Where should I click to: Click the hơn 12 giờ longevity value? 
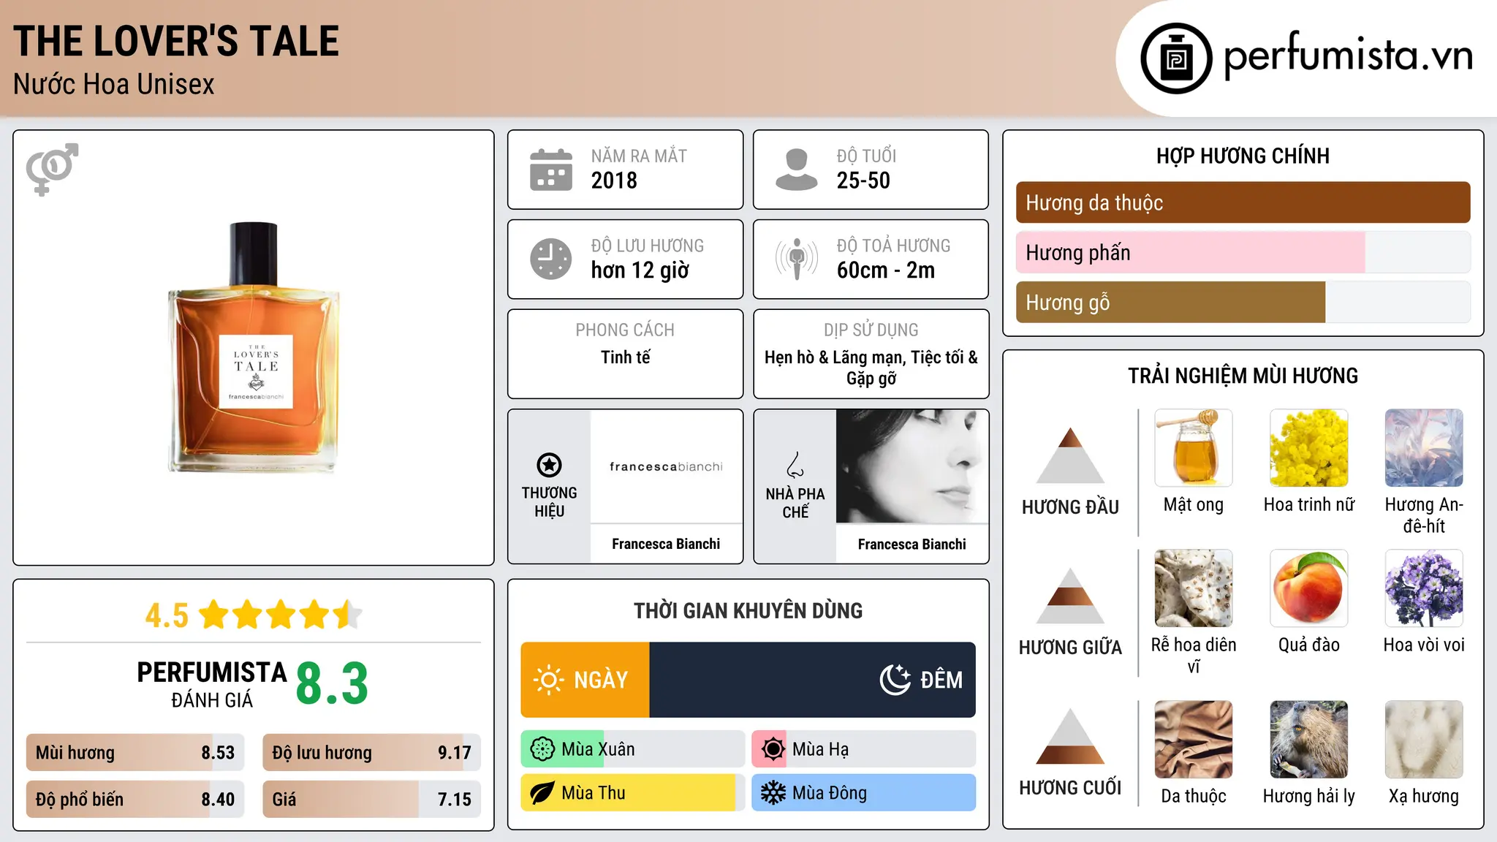(x=640, y=270)
